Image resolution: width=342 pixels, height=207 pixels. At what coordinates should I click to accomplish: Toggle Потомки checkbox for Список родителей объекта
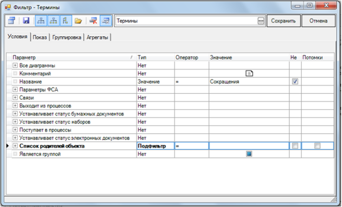pos(317,146)
